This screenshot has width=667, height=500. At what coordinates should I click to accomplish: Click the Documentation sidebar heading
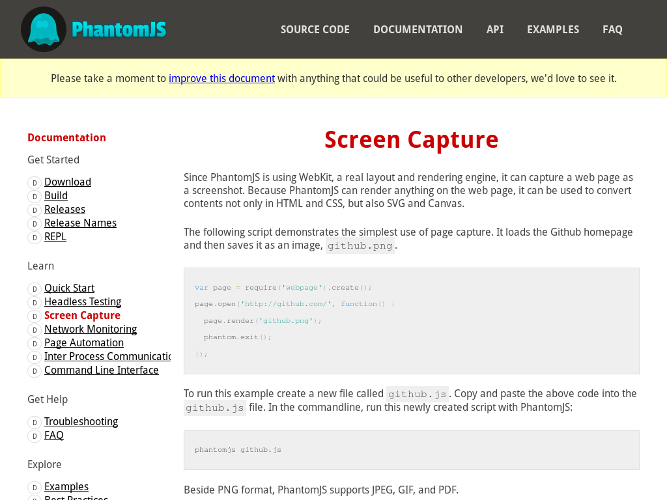pyautogui.click(x=67, y=138)
